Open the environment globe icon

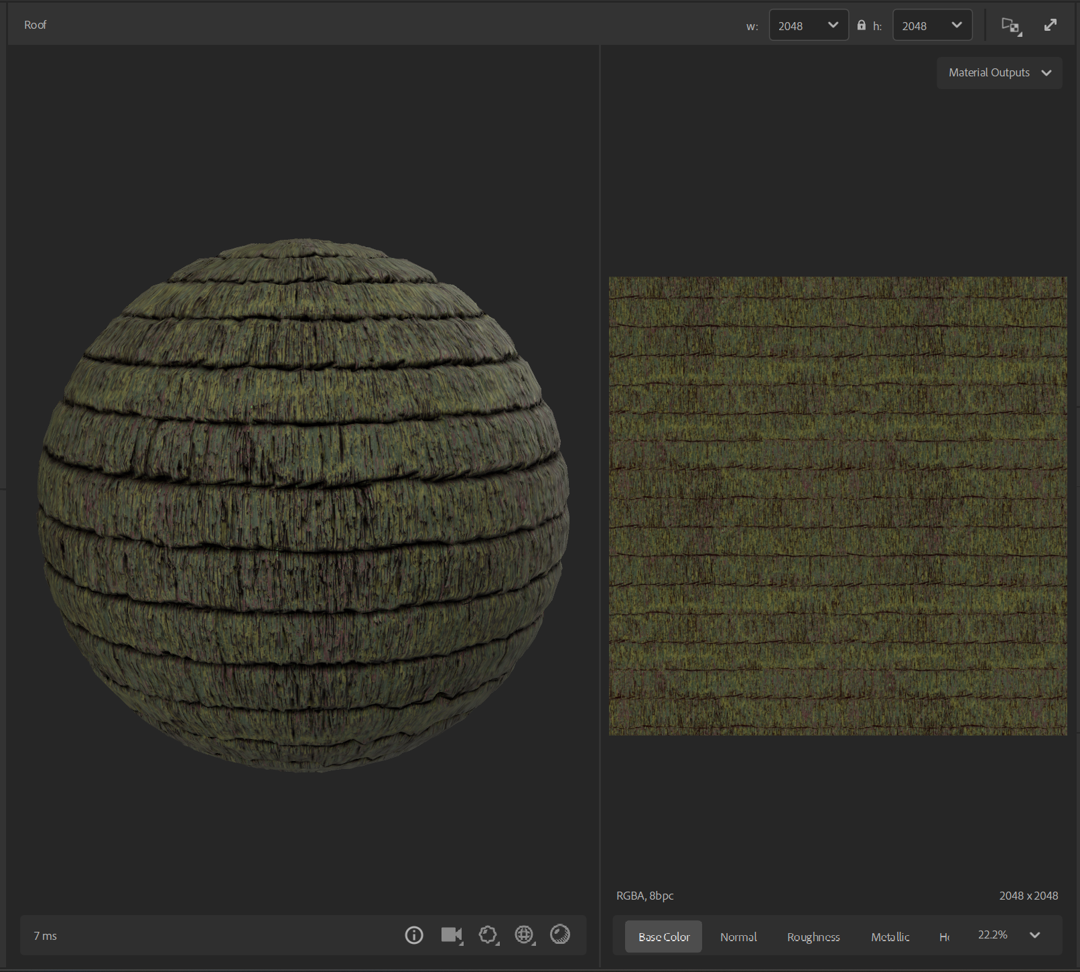click(524, 935)
